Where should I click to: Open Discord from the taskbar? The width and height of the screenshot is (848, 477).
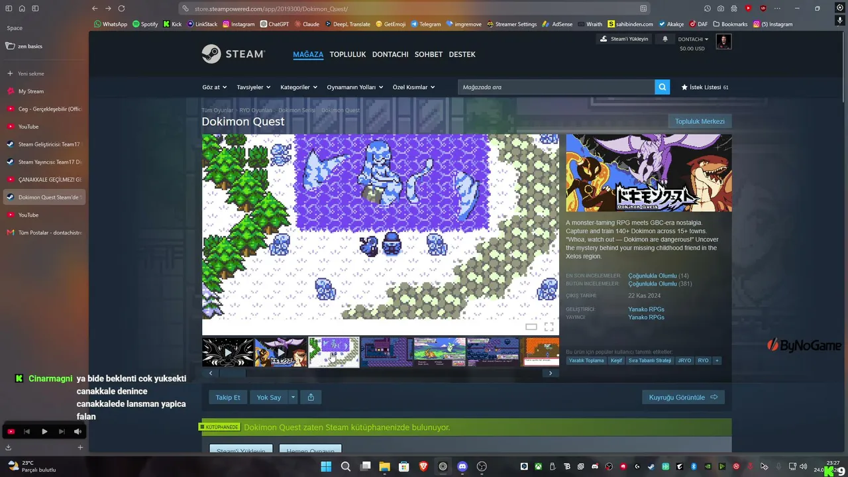[x=462, y=466]
